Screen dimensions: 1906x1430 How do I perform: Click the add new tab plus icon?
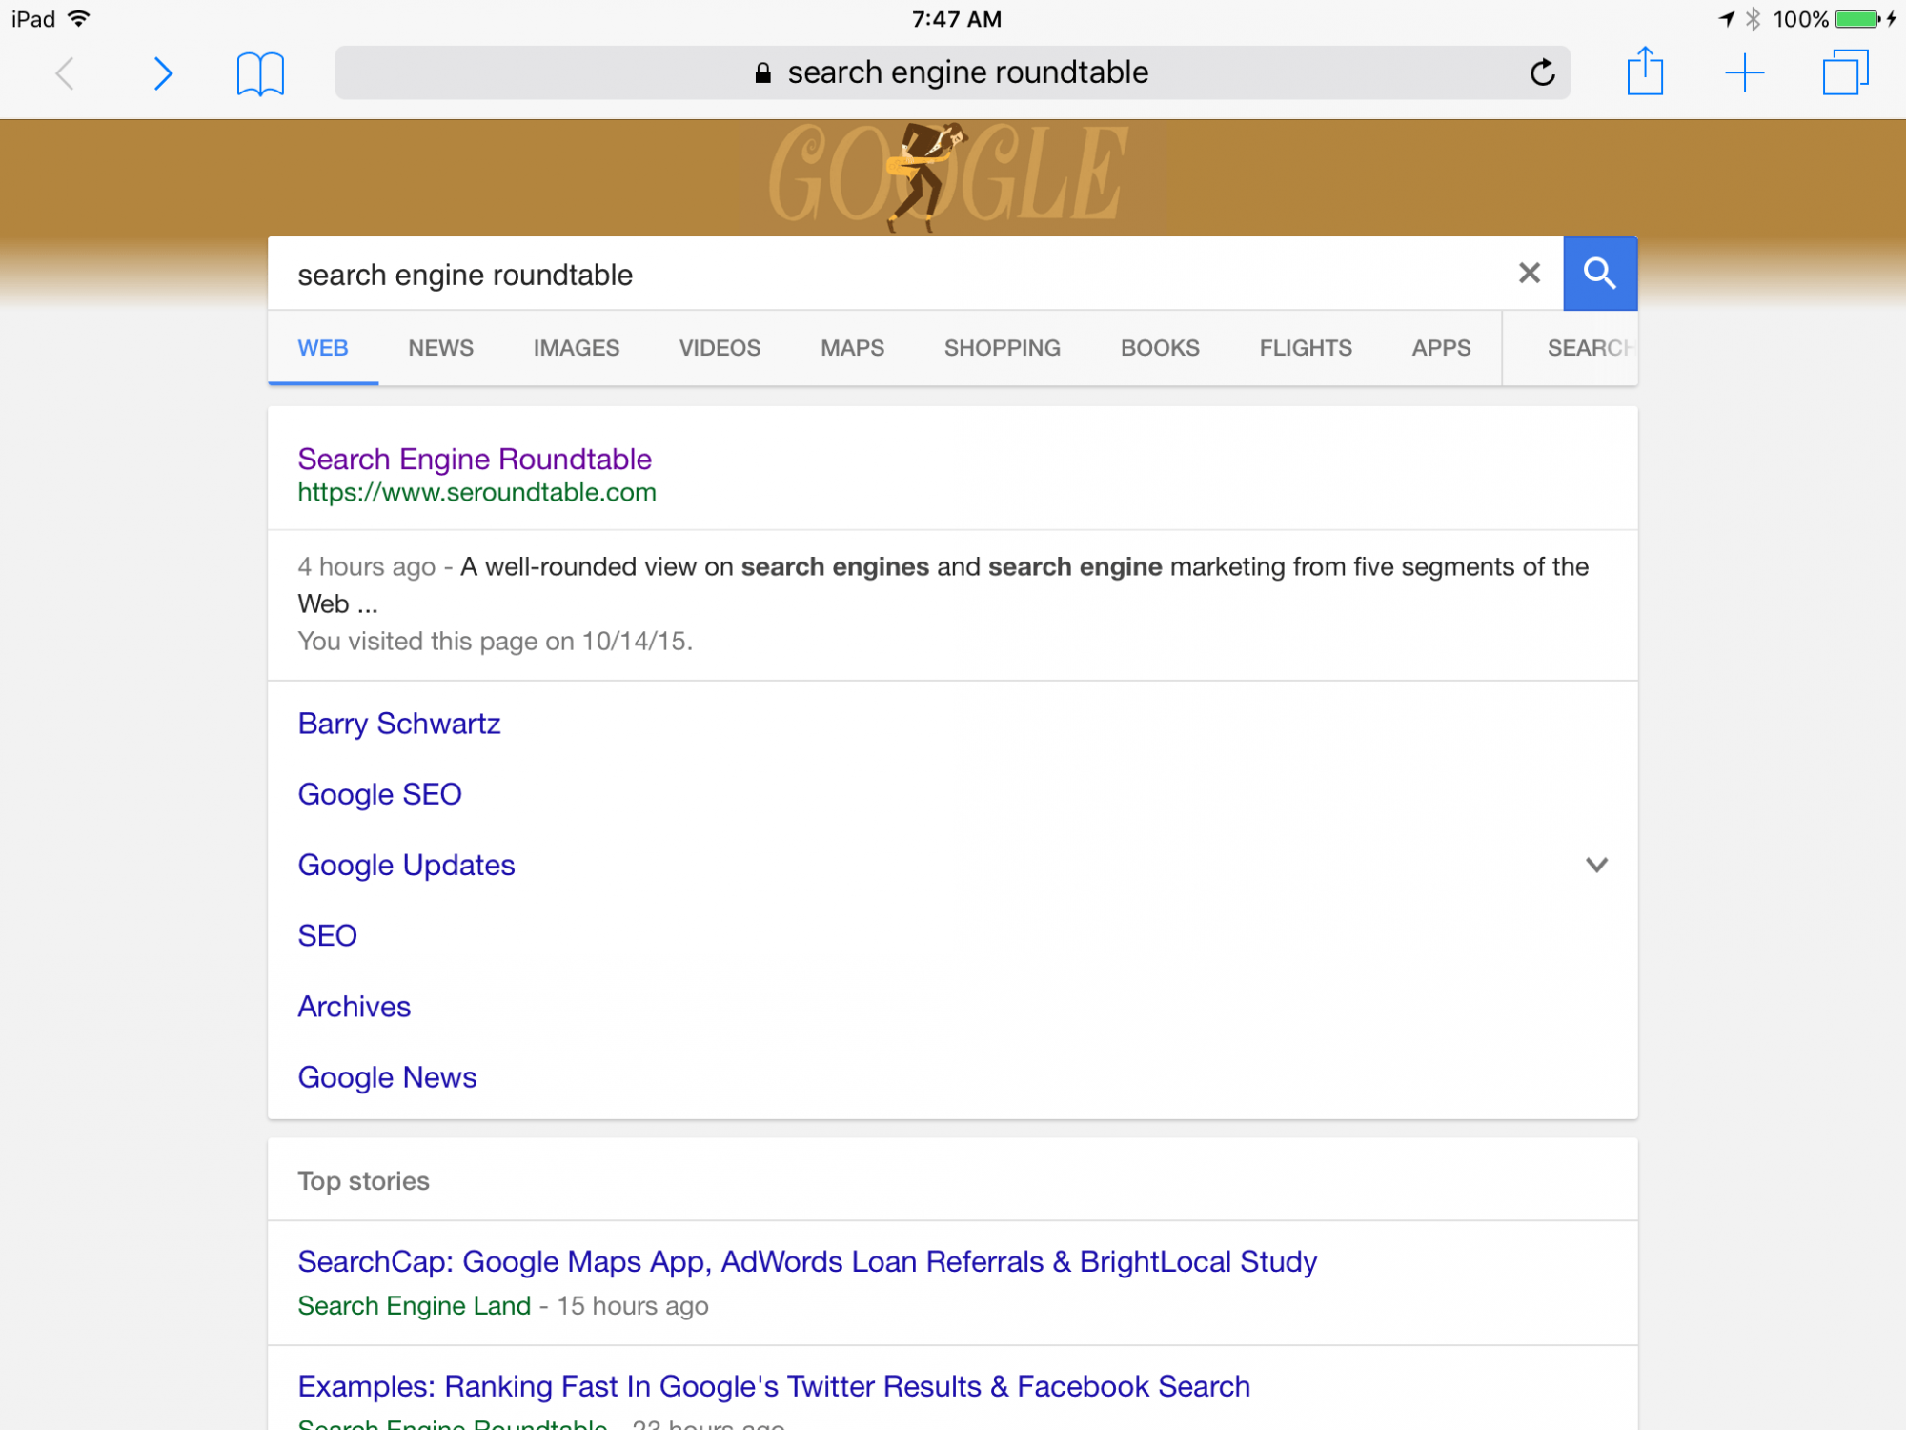pos(1745,72)
